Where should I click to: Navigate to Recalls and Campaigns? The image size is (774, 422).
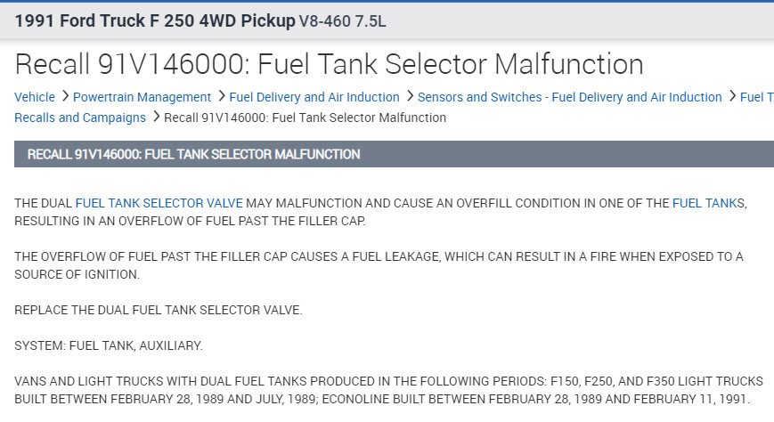click(x=80, y=118)
